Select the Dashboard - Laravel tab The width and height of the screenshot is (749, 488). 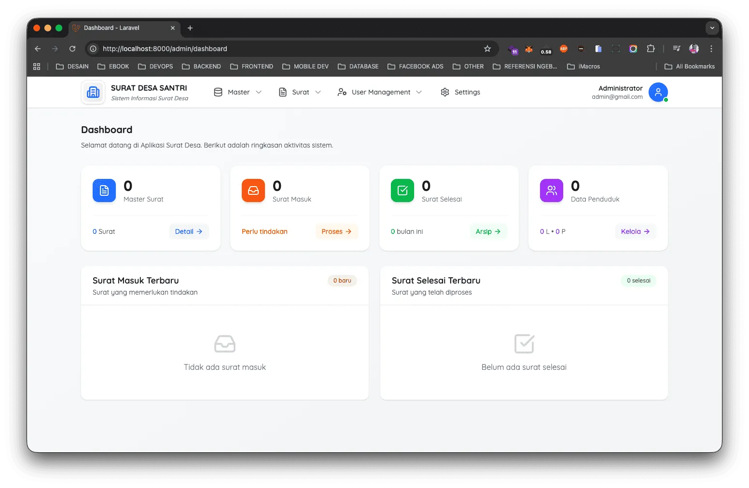click(125, 28)
